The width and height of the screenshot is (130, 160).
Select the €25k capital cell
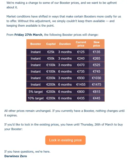tap(51, 52)
